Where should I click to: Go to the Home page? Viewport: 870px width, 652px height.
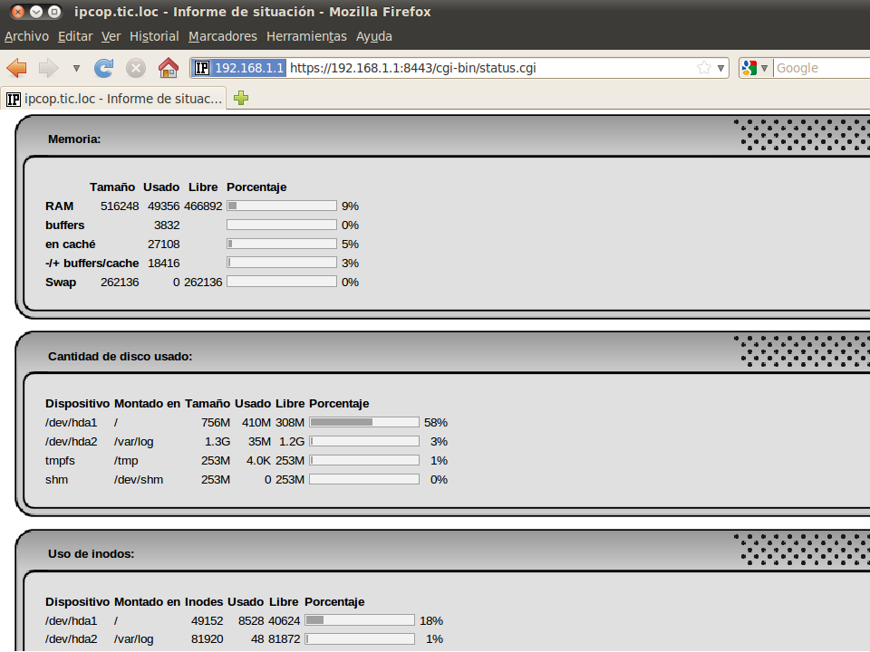168,68
